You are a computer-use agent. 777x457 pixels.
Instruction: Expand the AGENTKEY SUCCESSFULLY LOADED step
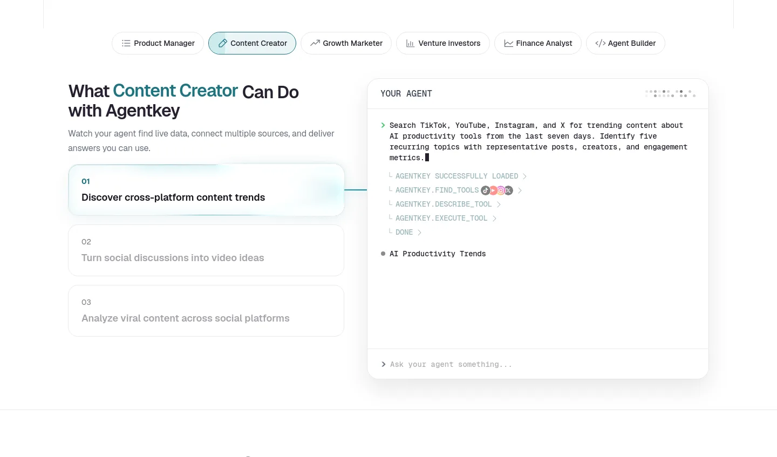click(457, 176)
